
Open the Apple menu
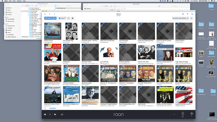coord(2,1)
